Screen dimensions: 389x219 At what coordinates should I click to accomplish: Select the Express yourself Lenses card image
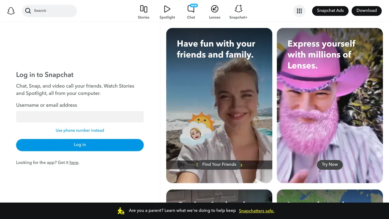click(x=330, y=106)
